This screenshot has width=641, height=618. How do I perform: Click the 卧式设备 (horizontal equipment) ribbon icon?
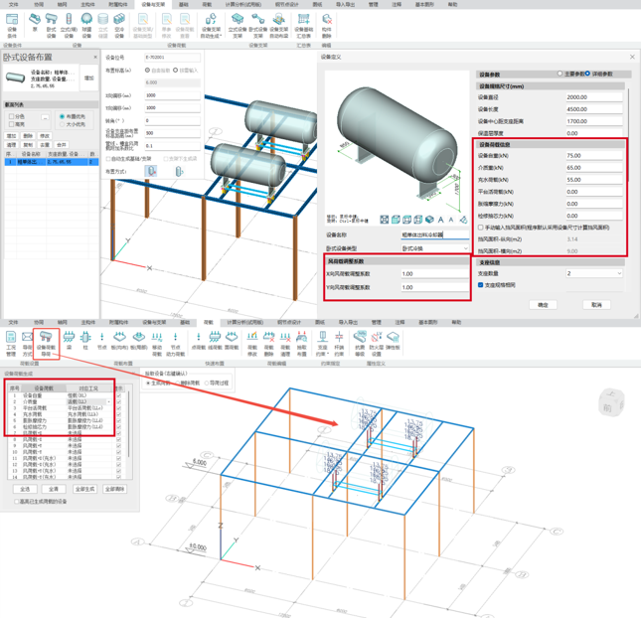(x=52, y=21)
